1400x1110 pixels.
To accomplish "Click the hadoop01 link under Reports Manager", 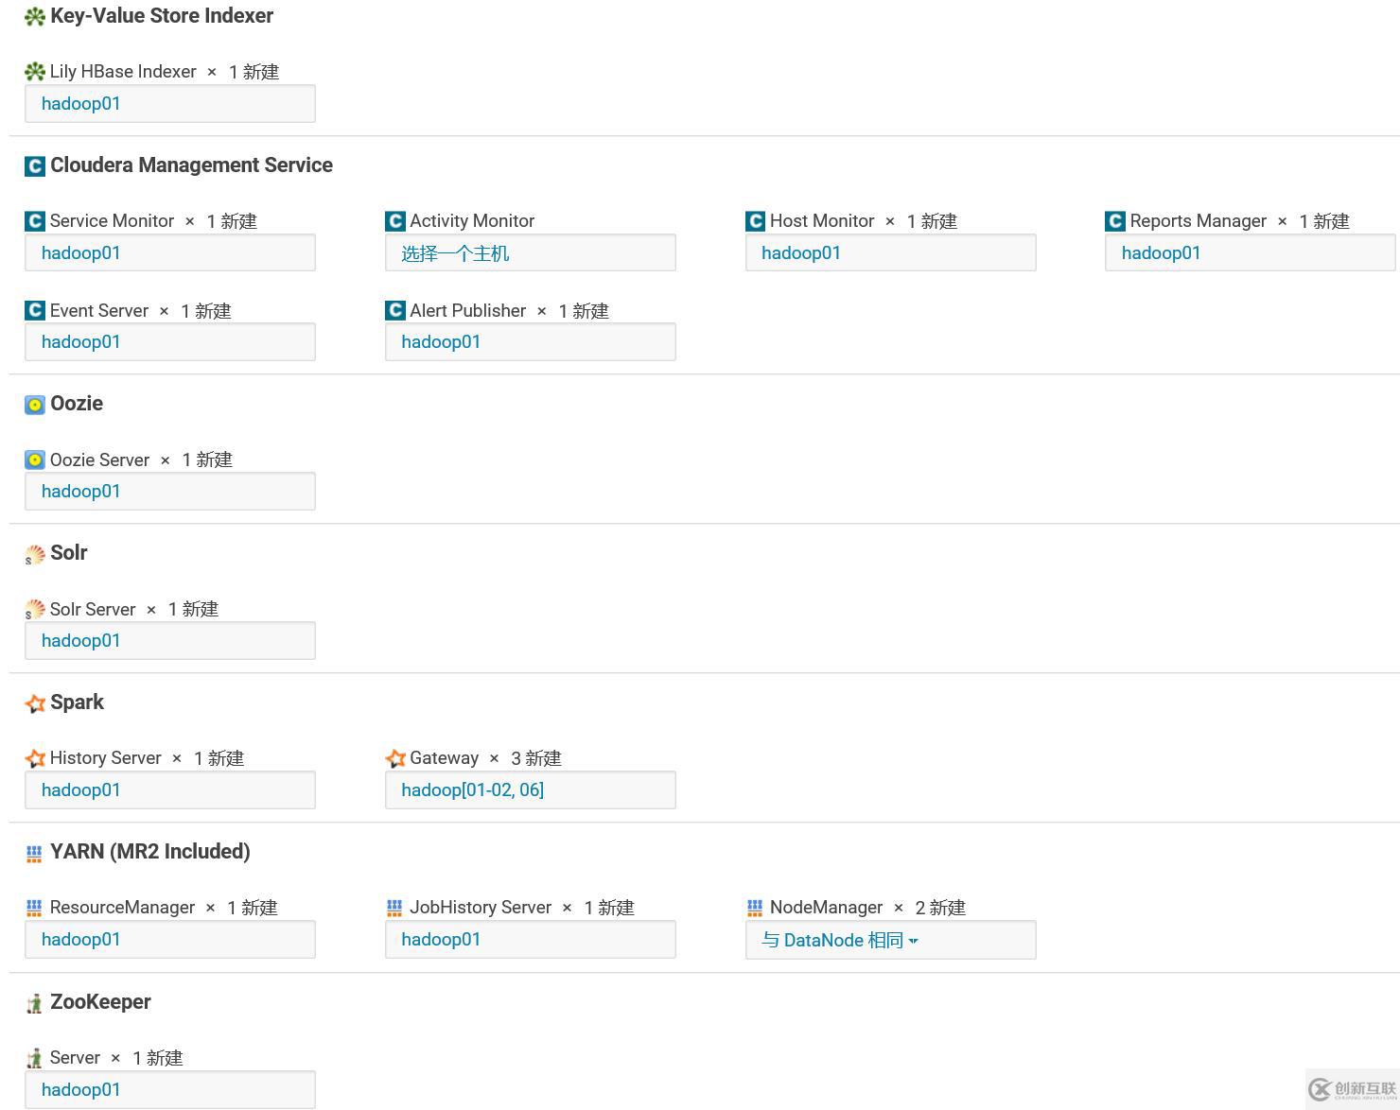I will [x=1161, y=253].
